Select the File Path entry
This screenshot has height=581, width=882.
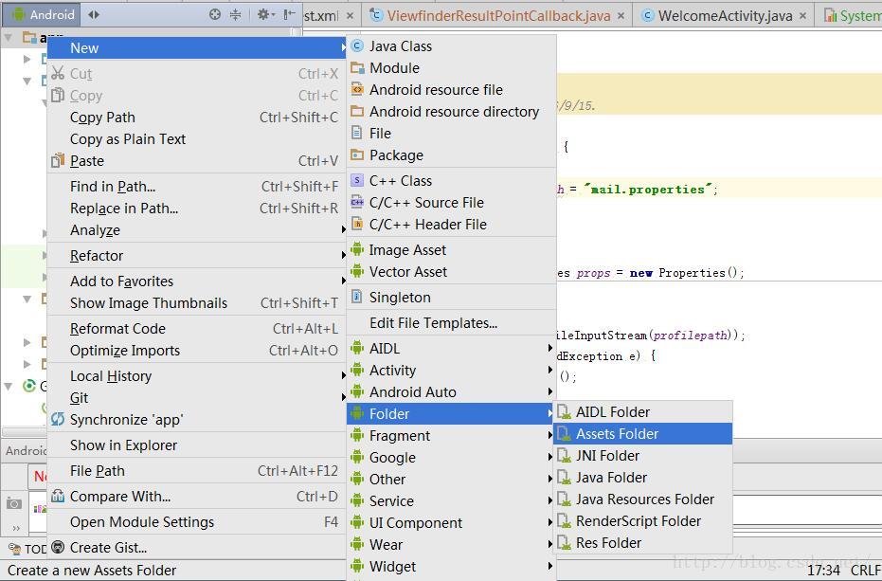coord(196,471)
